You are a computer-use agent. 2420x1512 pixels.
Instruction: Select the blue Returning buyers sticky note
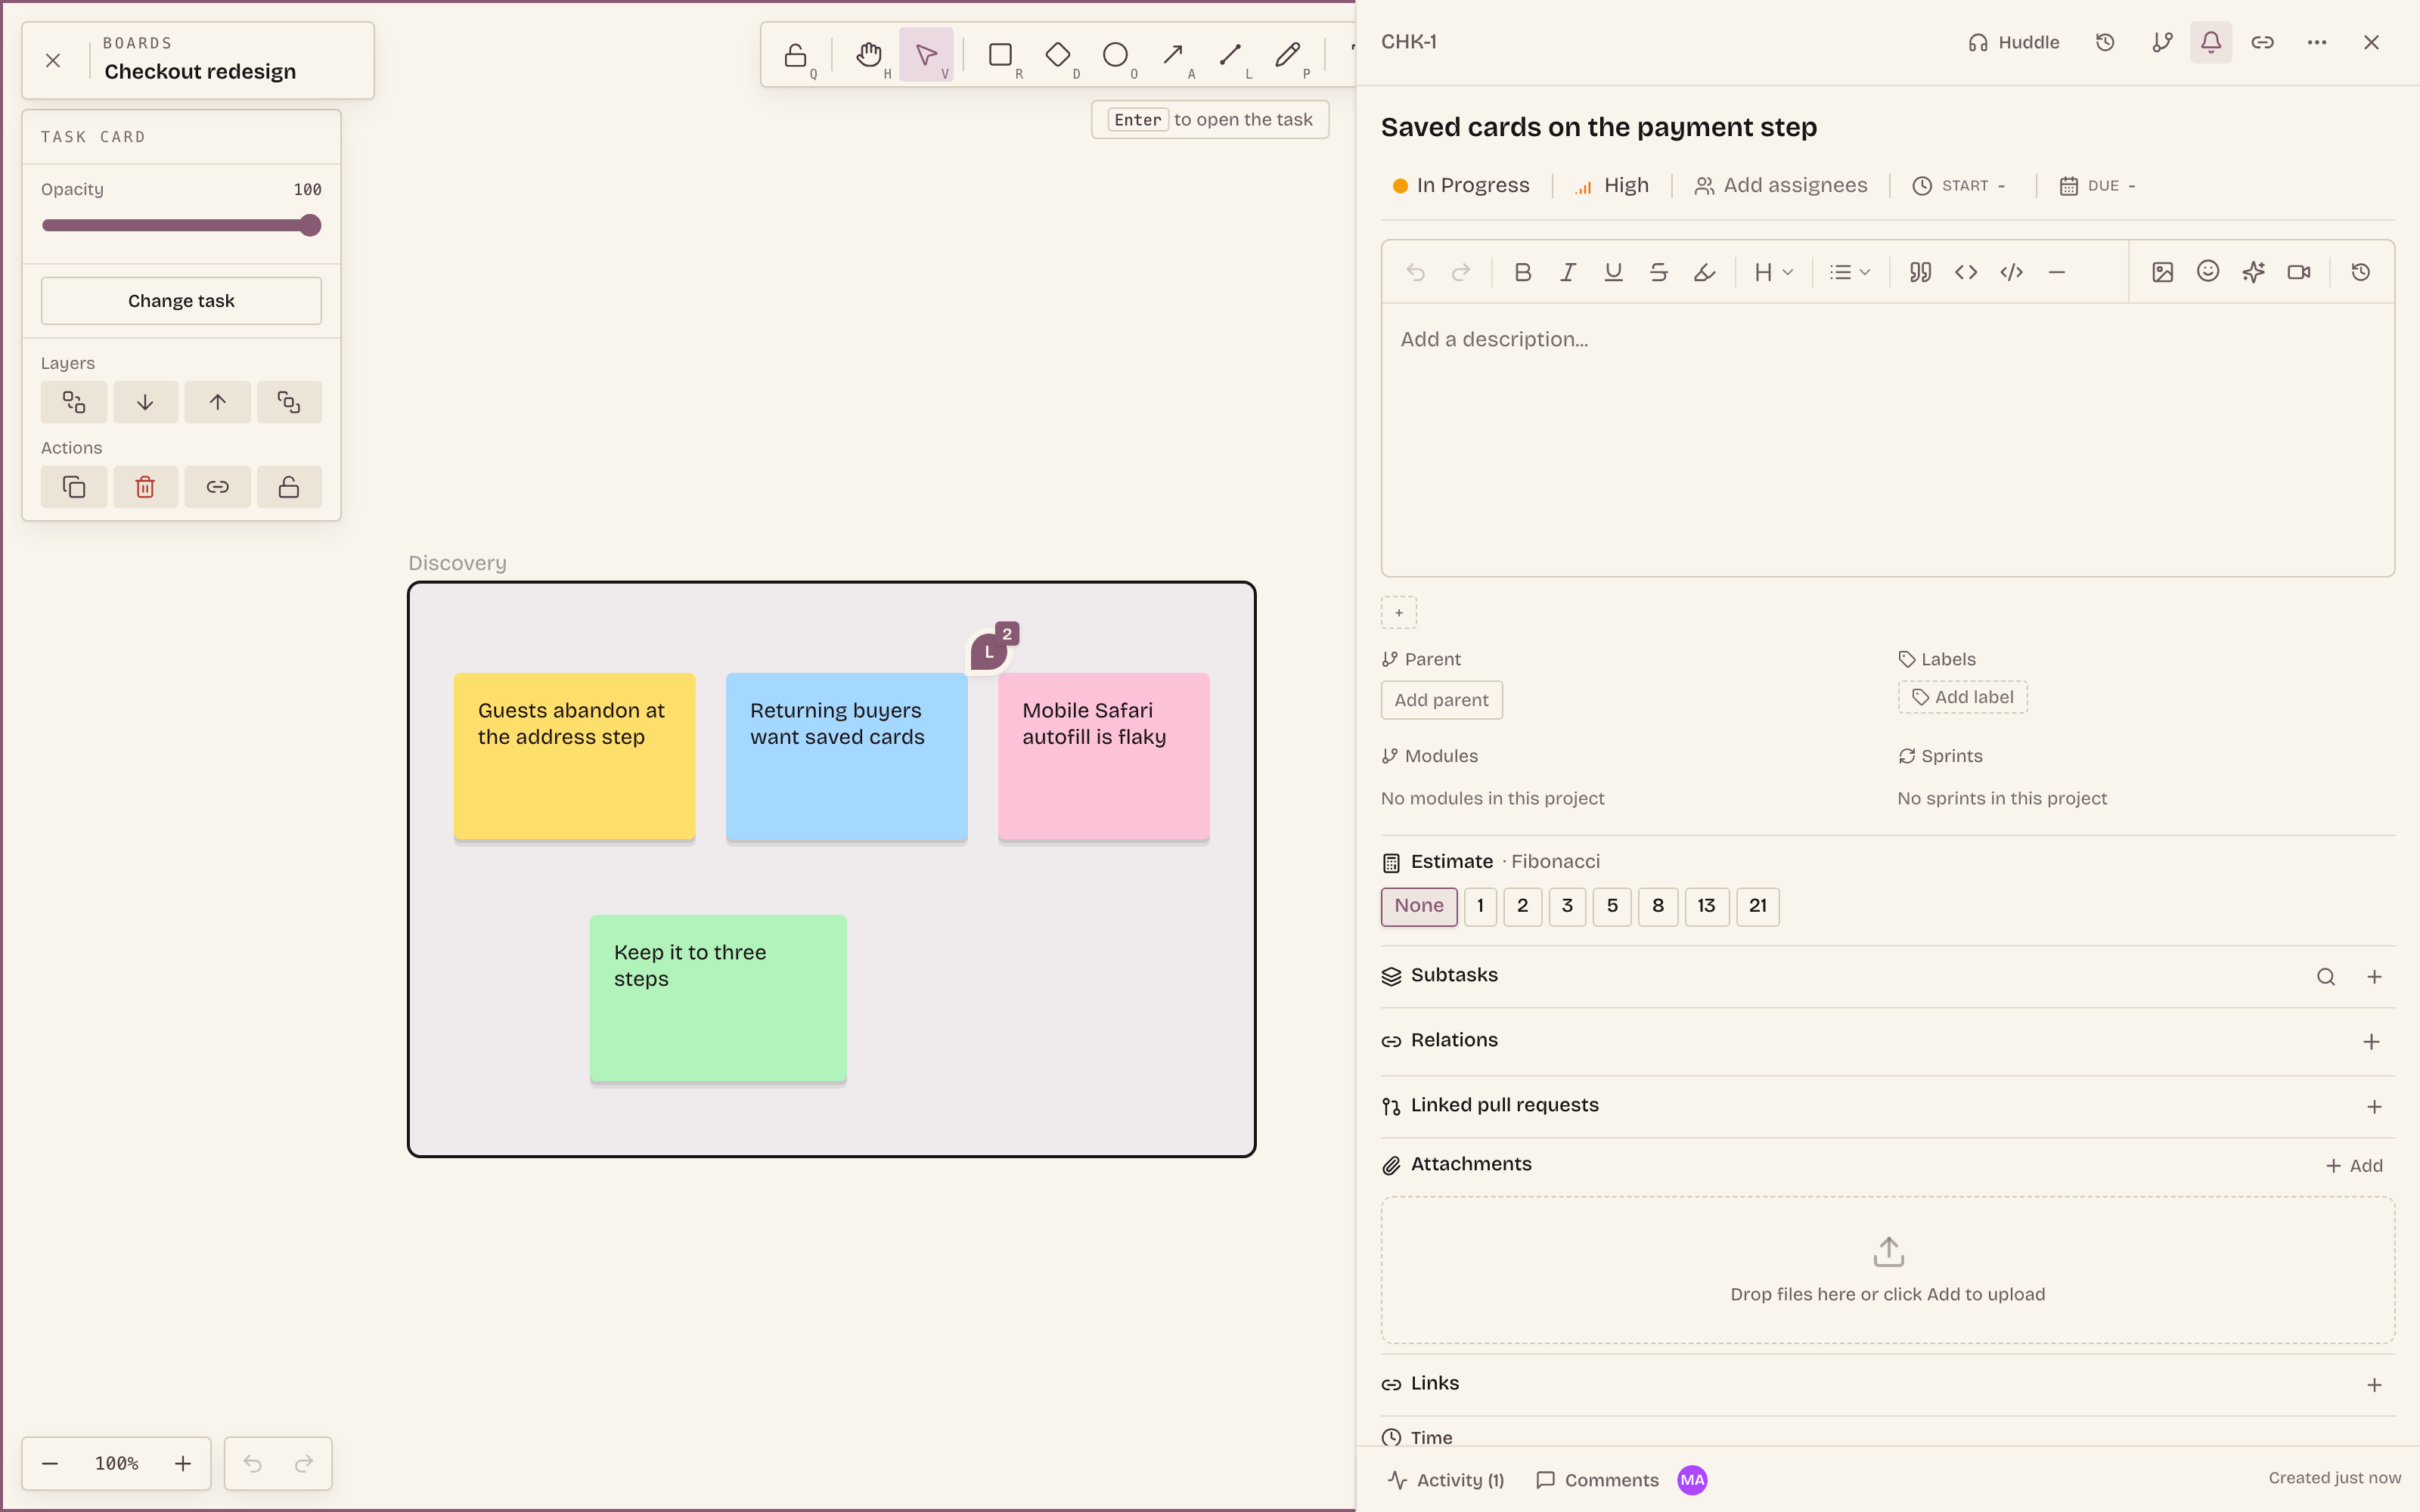[x=846, y=757]
